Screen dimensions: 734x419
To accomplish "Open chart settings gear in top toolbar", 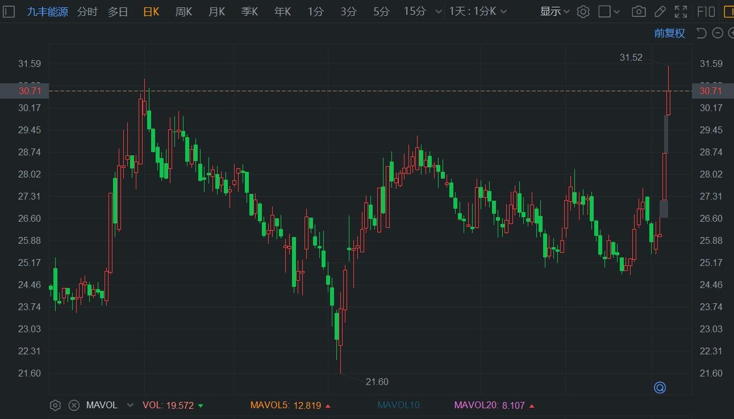I will point(583,11).
